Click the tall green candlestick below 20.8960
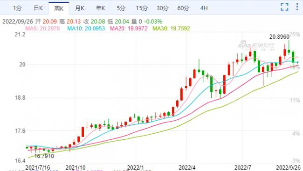The width and height of the screenshot is (303, 171). [289, 48]
